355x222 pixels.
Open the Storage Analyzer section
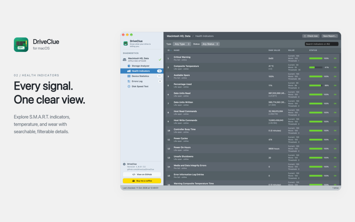142,66
